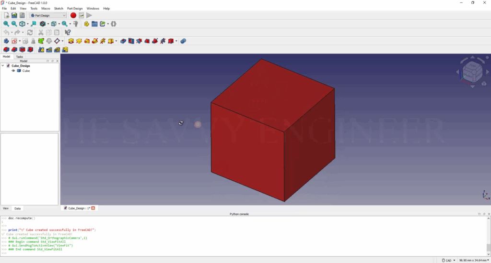491x263 pixels.
Task: Open the Sketch menu
Action: point(58,9)
